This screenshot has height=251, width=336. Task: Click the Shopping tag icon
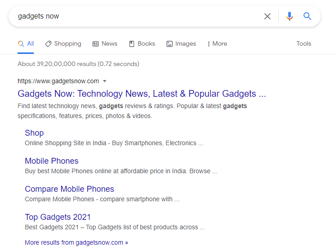point(48,44)
